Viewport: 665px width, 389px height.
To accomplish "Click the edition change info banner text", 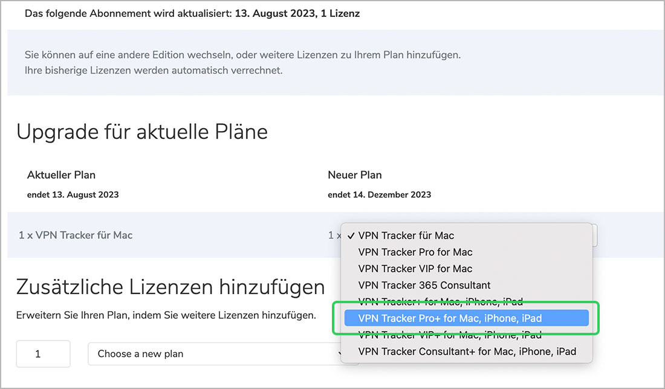I will point(242,62).
